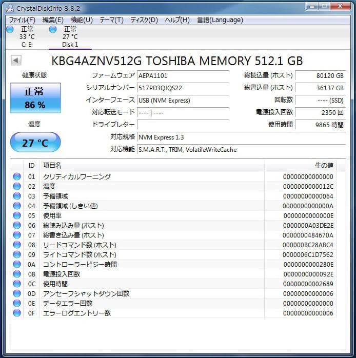Viewport: 356px width, 358px height.
Task: Click the status orb for コントローラービジー時間 row
Action: [x=17, y=264]
